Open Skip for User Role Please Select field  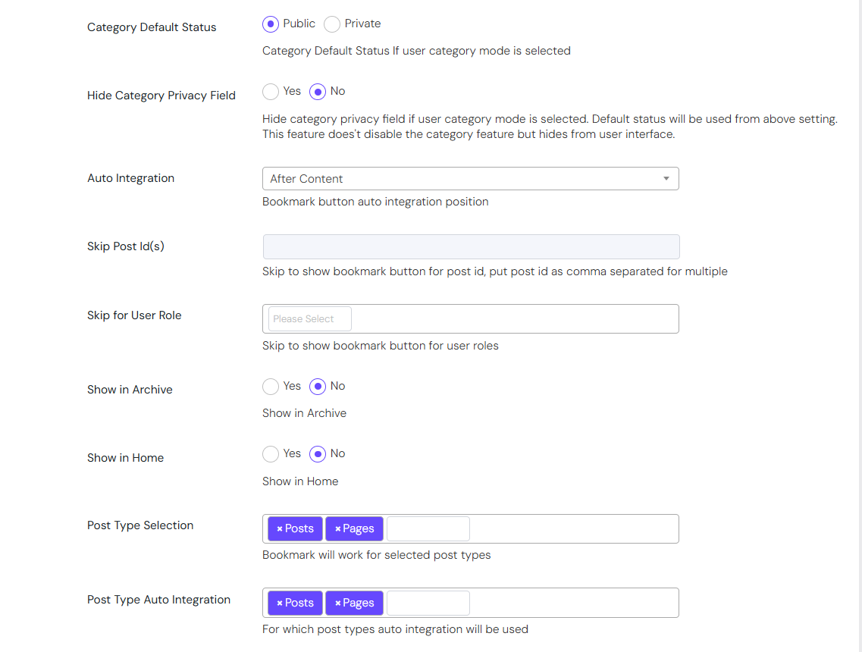(x=310, y=319)
